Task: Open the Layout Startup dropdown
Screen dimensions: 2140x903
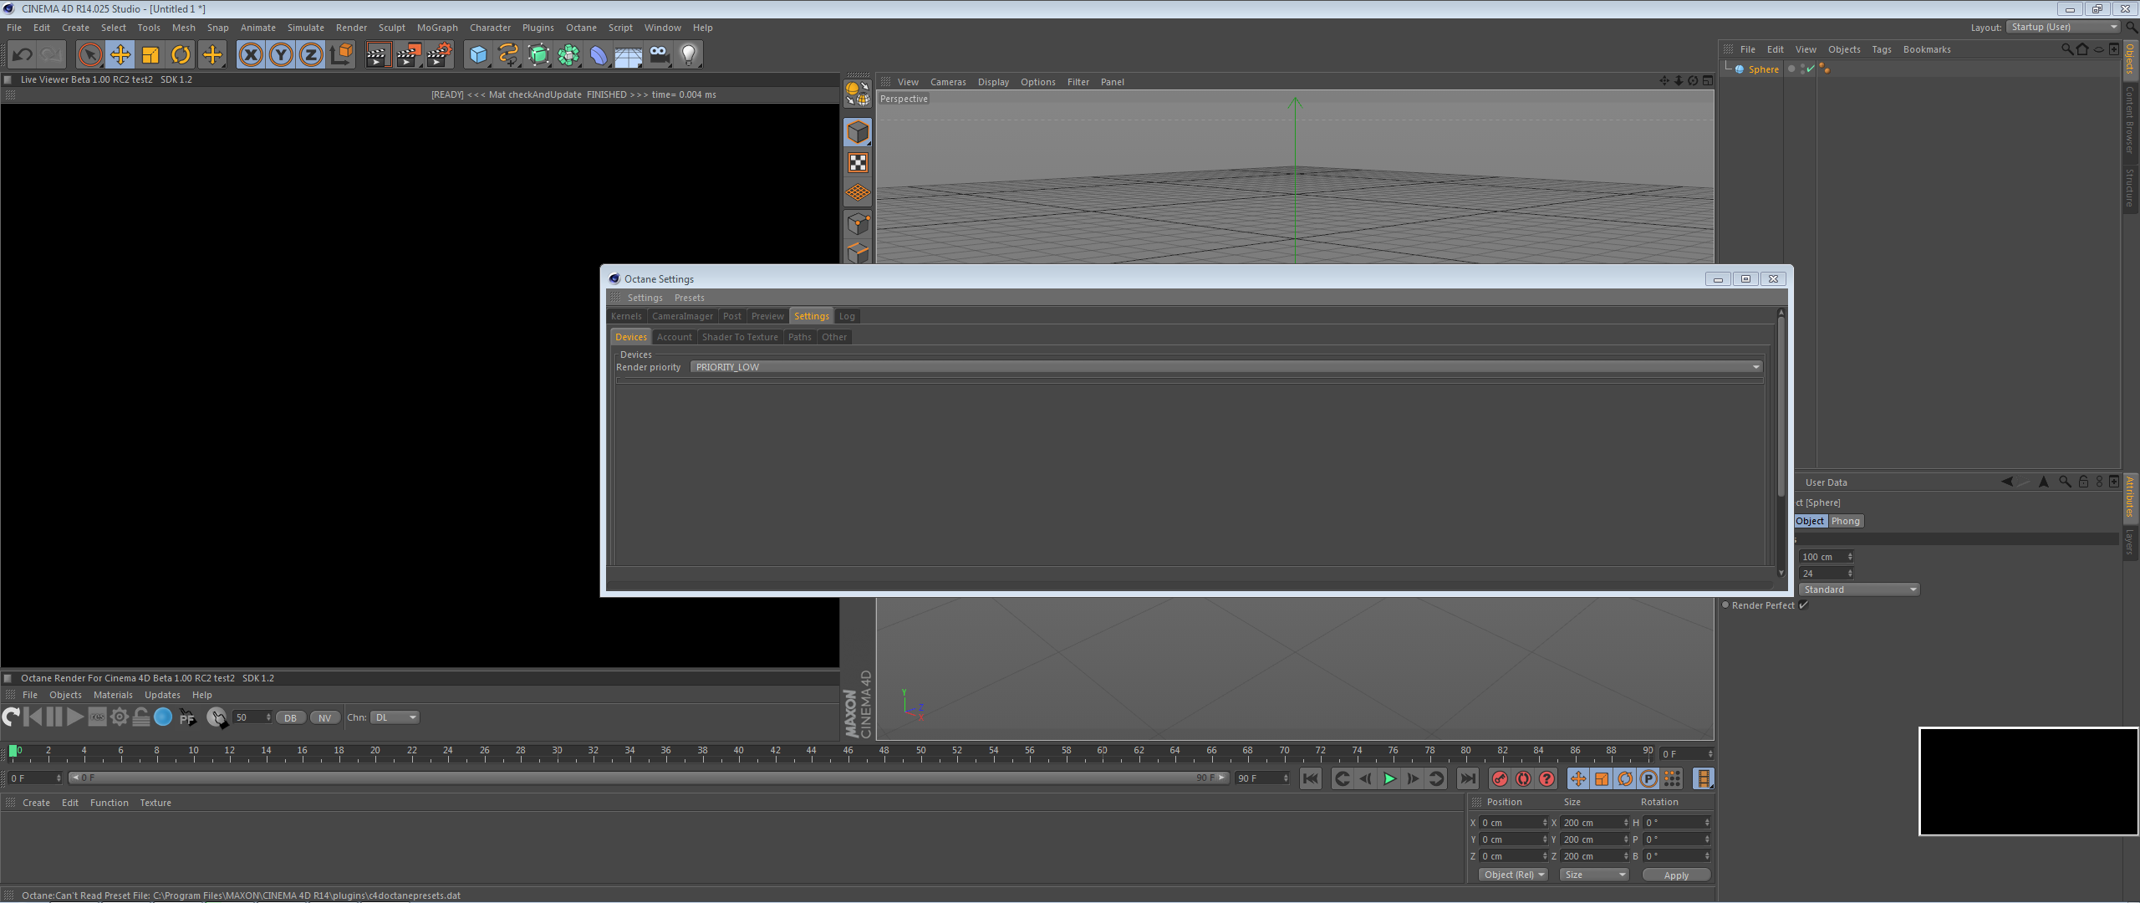Action: pyautogui.click(x=2063, y=28)
